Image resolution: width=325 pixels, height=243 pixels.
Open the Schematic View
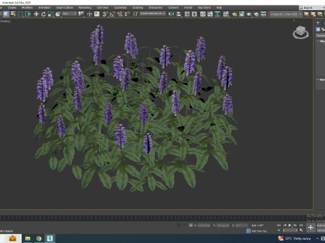click(x=217, y=14)
